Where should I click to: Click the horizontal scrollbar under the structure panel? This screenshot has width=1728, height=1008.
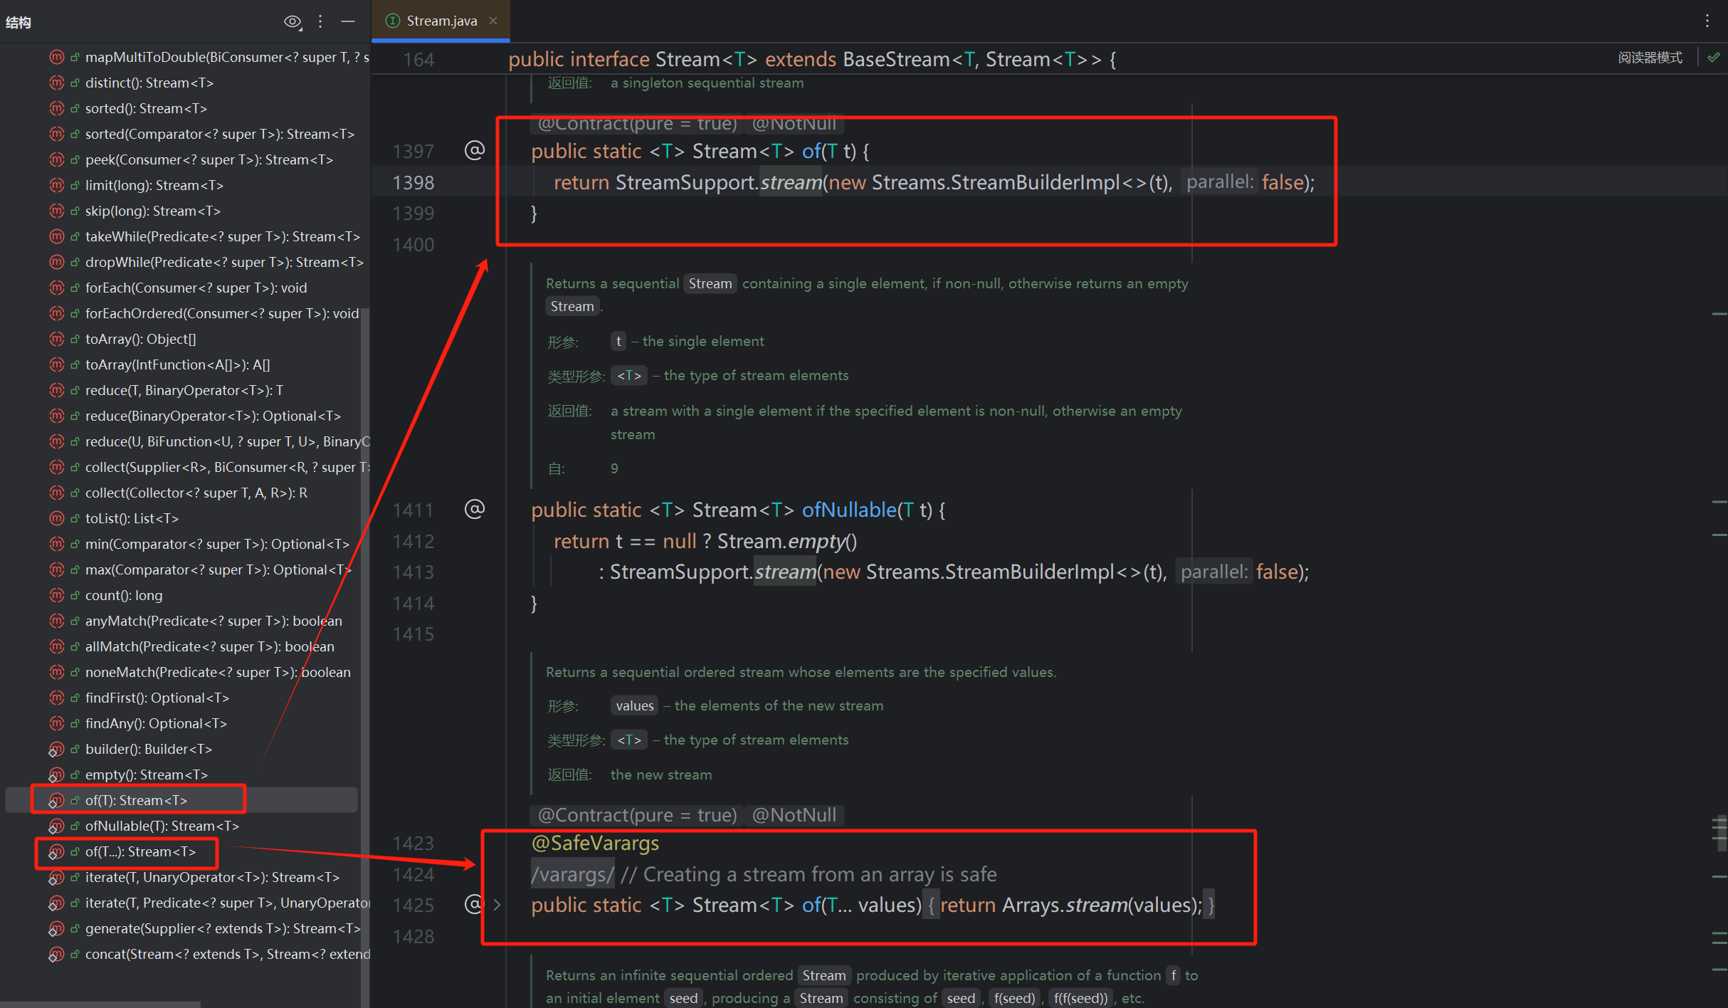[100, 1004]
